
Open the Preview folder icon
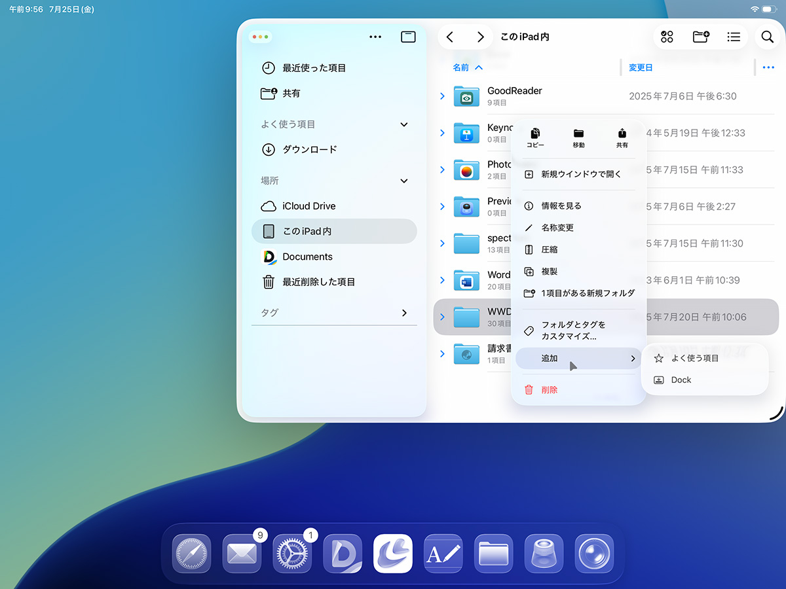[466, 207]
